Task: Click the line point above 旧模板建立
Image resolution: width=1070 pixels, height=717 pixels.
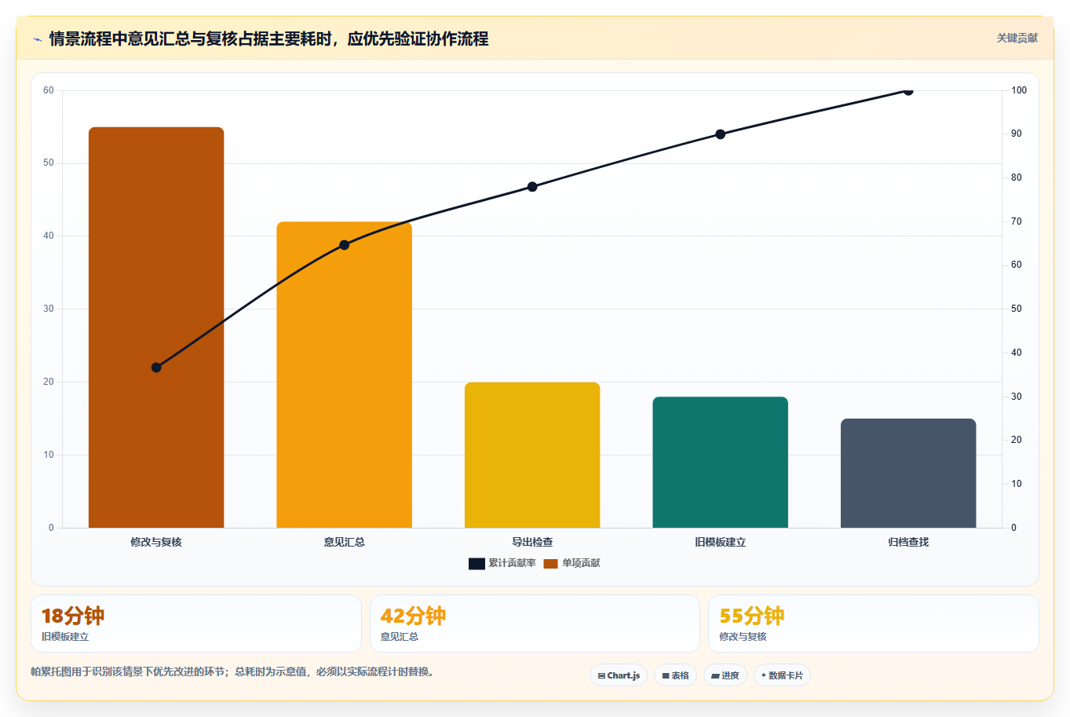Action: pyautogui.click(x=720, y=134)
